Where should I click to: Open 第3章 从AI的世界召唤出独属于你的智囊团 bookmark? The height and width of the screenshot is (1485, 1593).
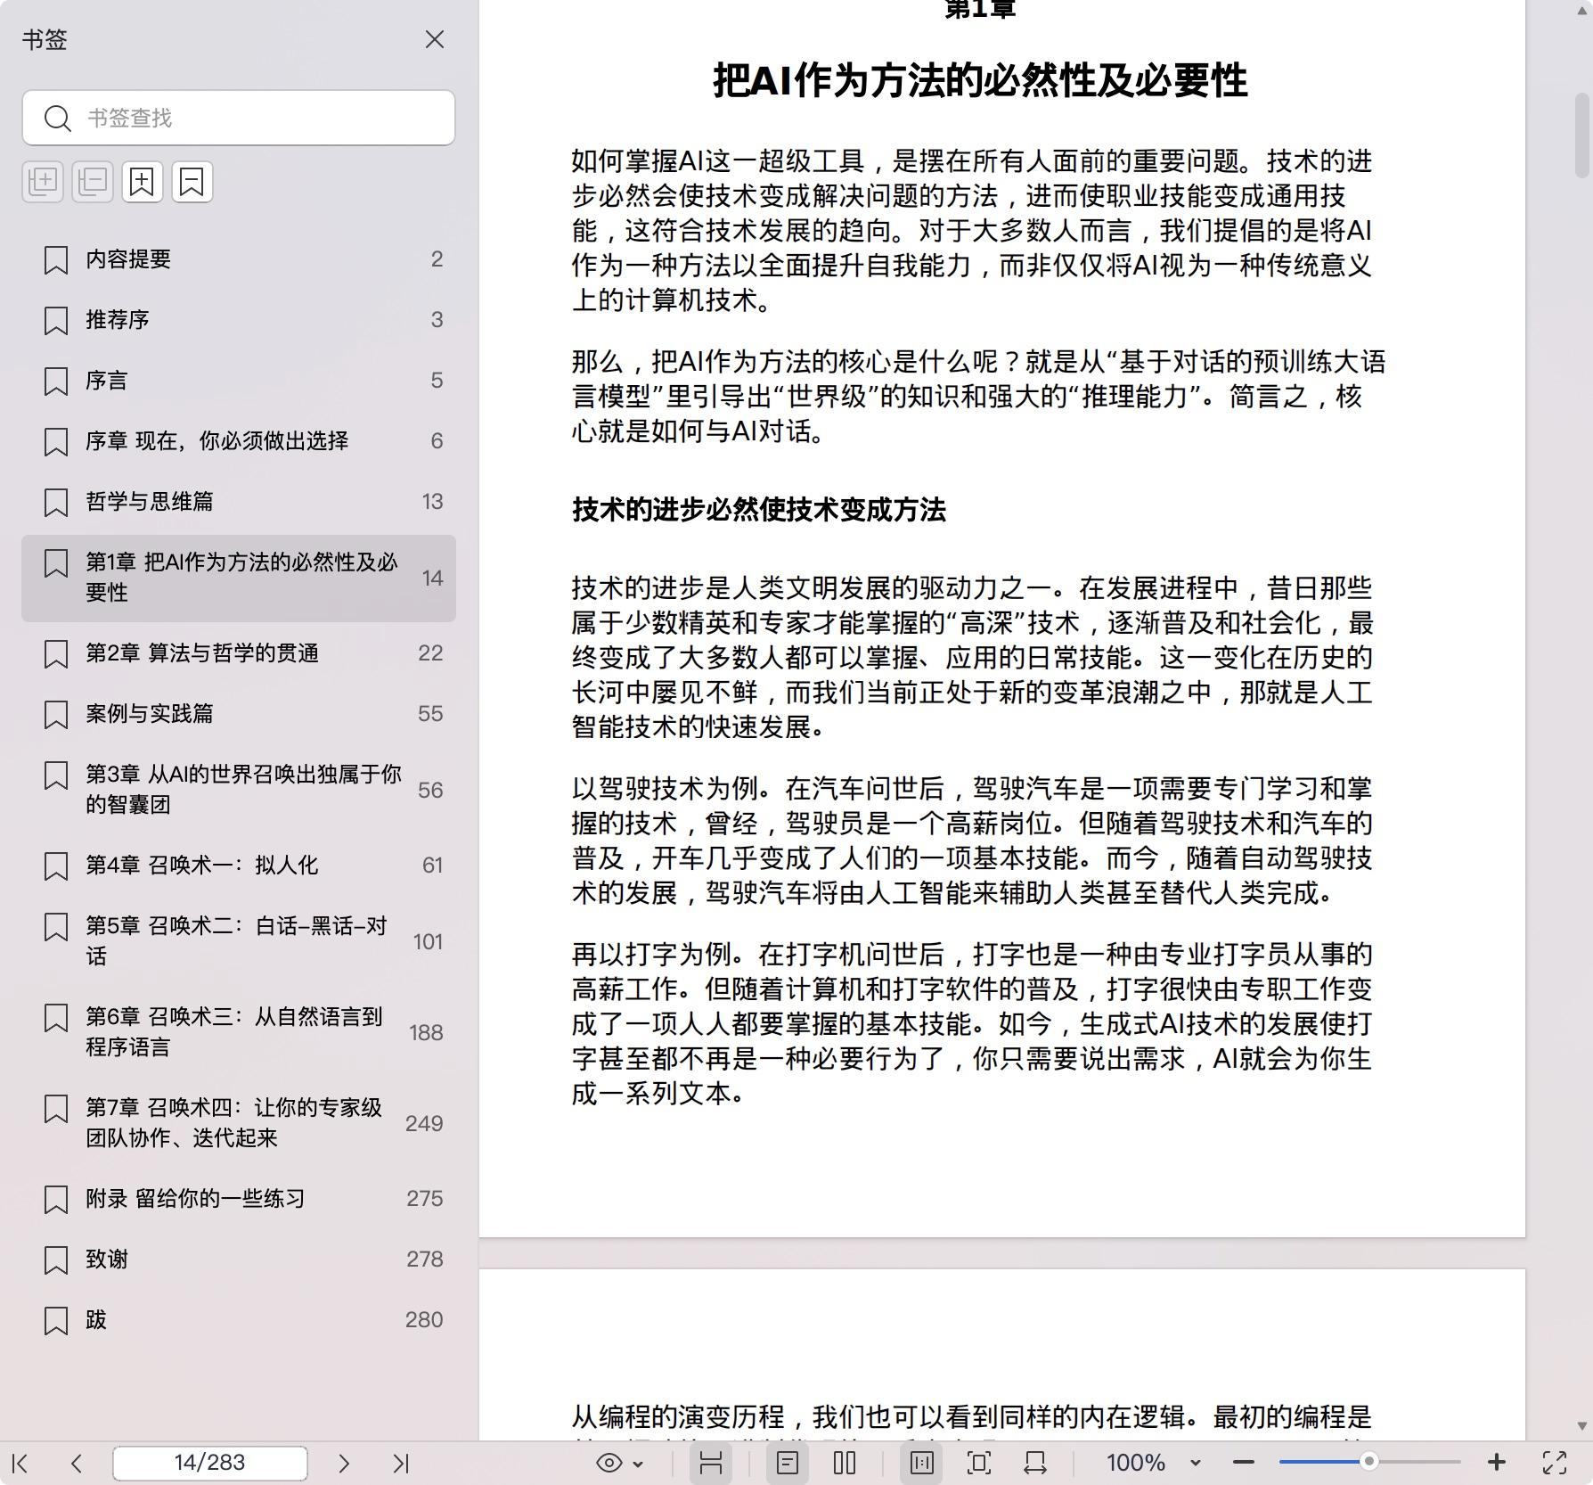coord(239,790)
